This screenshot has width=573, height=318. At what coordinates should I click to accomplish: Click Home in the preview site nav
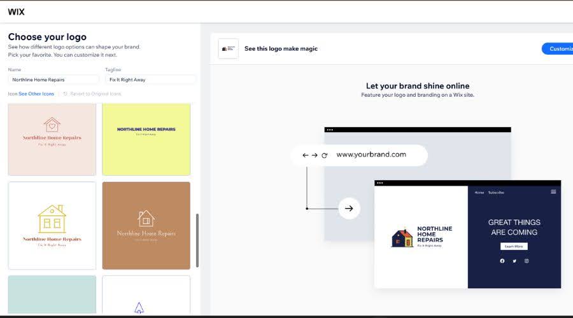(479, 193)
